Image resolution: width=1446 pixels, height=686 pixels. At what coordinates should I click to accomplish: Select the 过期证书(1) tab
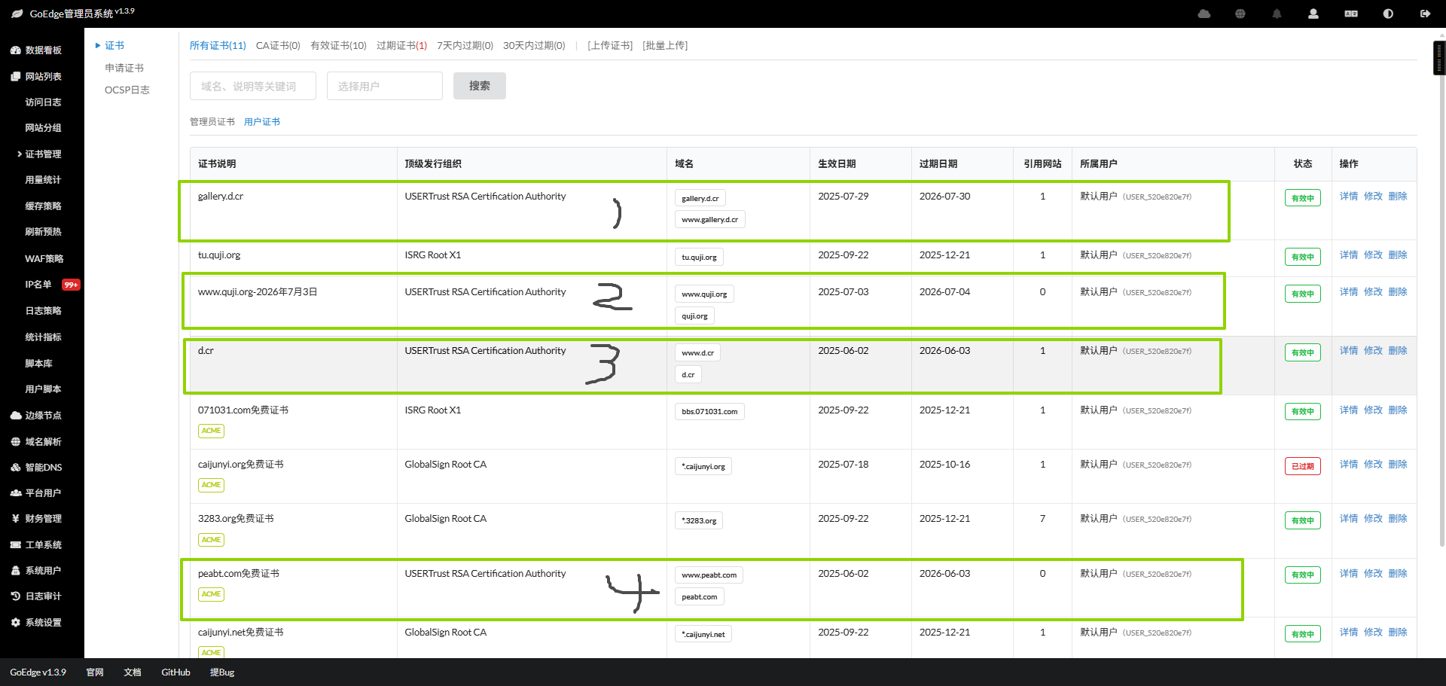[x=401, y=46]
